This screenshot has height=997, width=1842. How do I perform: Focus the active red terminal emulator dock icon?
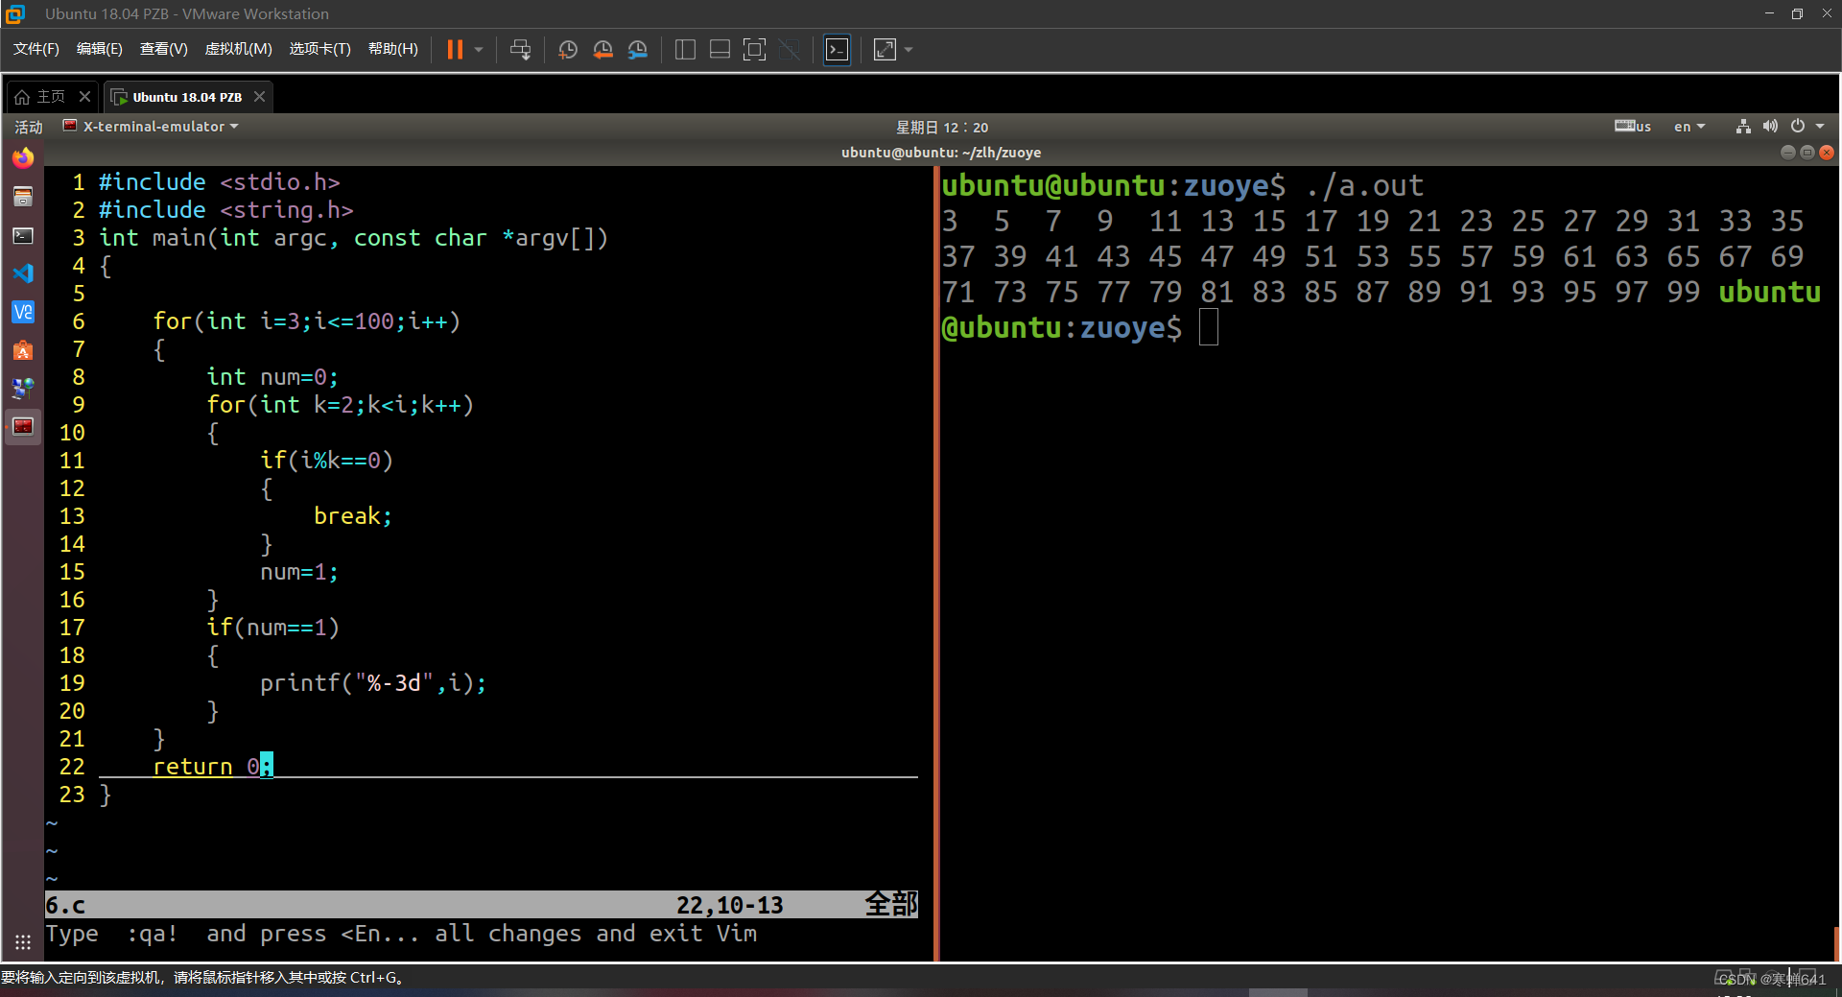coord(23,426)
